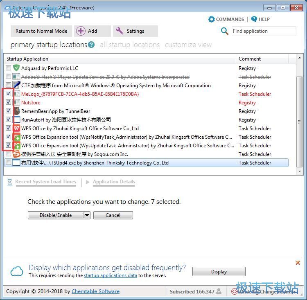Image resolution: width=307 pixels, height=300 pixels.
Task: Open the Help question mark icon
Action: pos(254,19)
